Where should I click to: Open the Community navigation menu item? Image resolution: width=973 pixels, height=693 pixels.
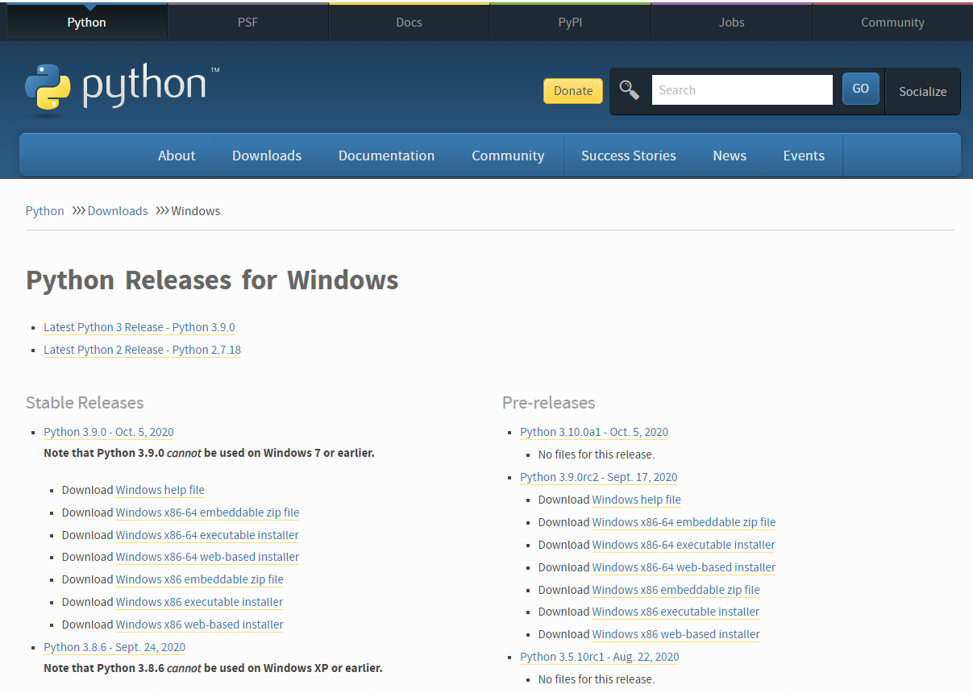pos(508,156)
